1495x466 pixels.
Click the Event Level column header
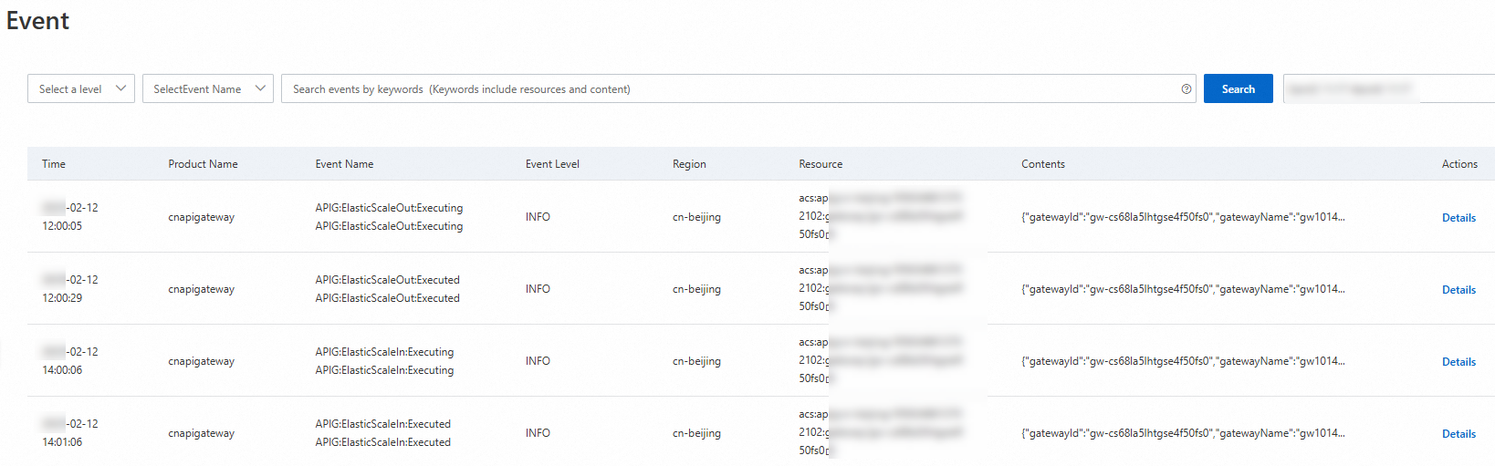[552, 164]
